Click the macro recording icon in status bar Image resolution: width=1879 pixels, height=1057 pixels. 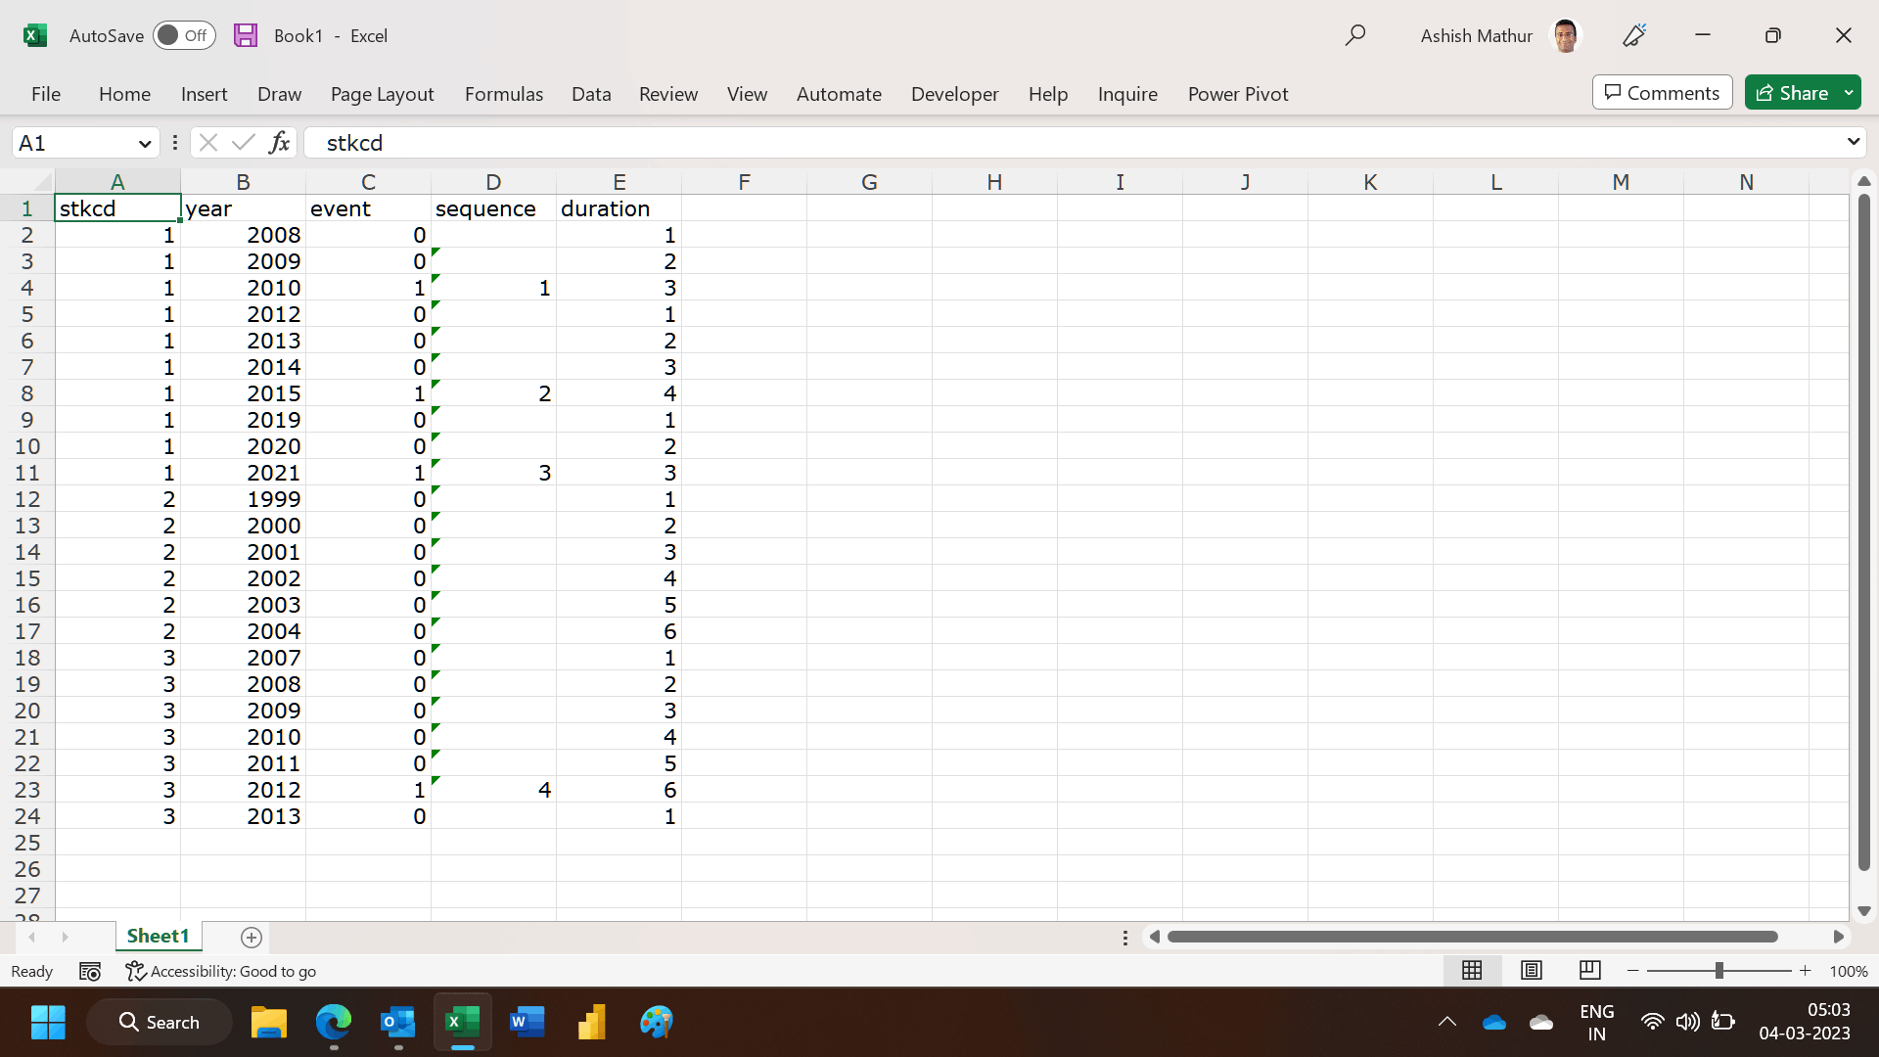(90, 971)
